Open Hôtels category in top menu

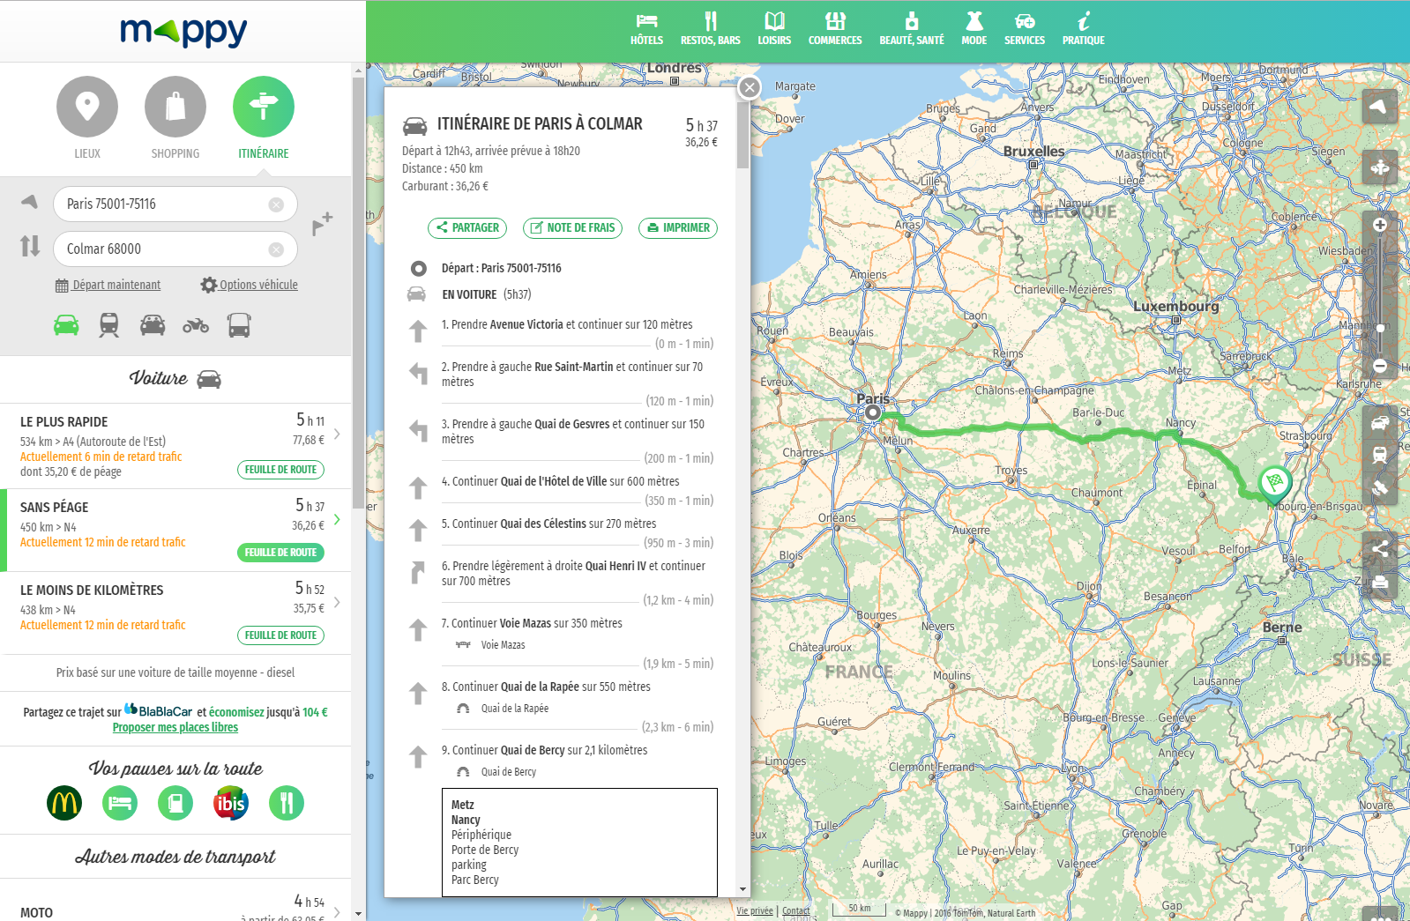point(646,29)
